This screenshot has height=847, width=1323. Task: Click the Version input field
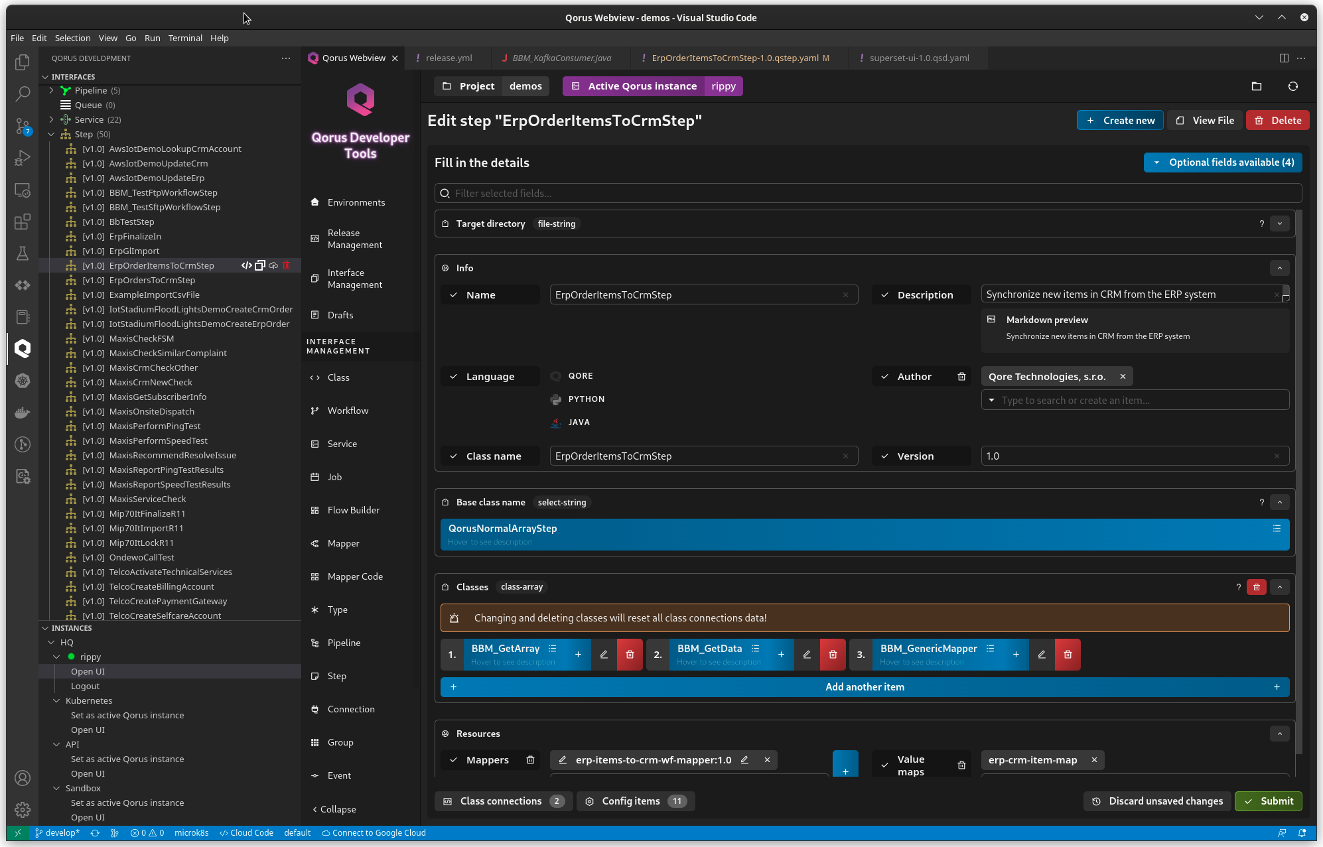pyautogui.click(x=1135, y=456)
